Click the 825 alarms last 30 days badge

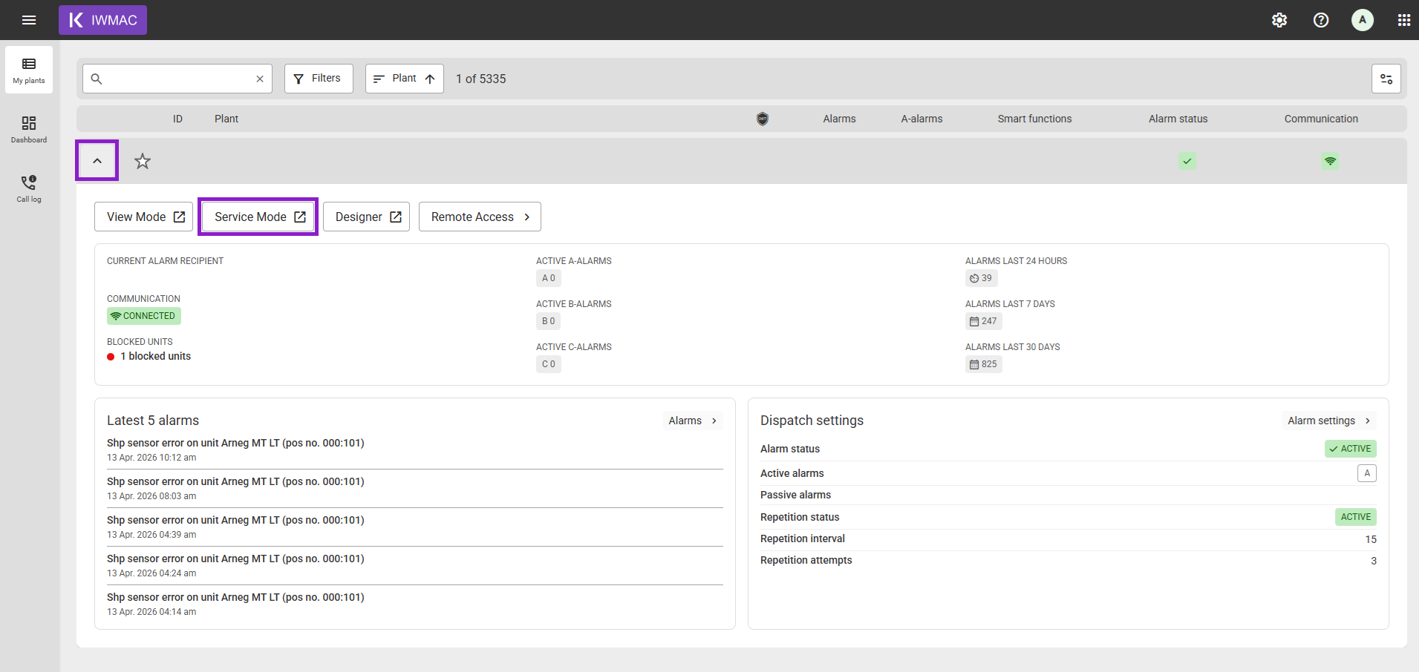coord(984,364)
